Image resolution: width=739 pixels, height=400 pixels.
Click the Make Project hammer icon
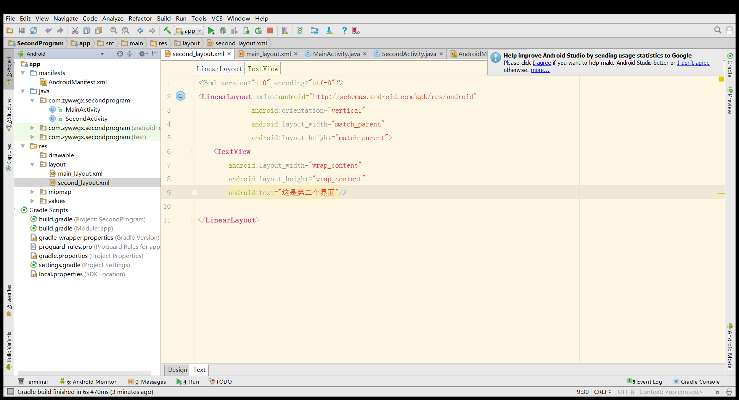click(x=167, y=31)
